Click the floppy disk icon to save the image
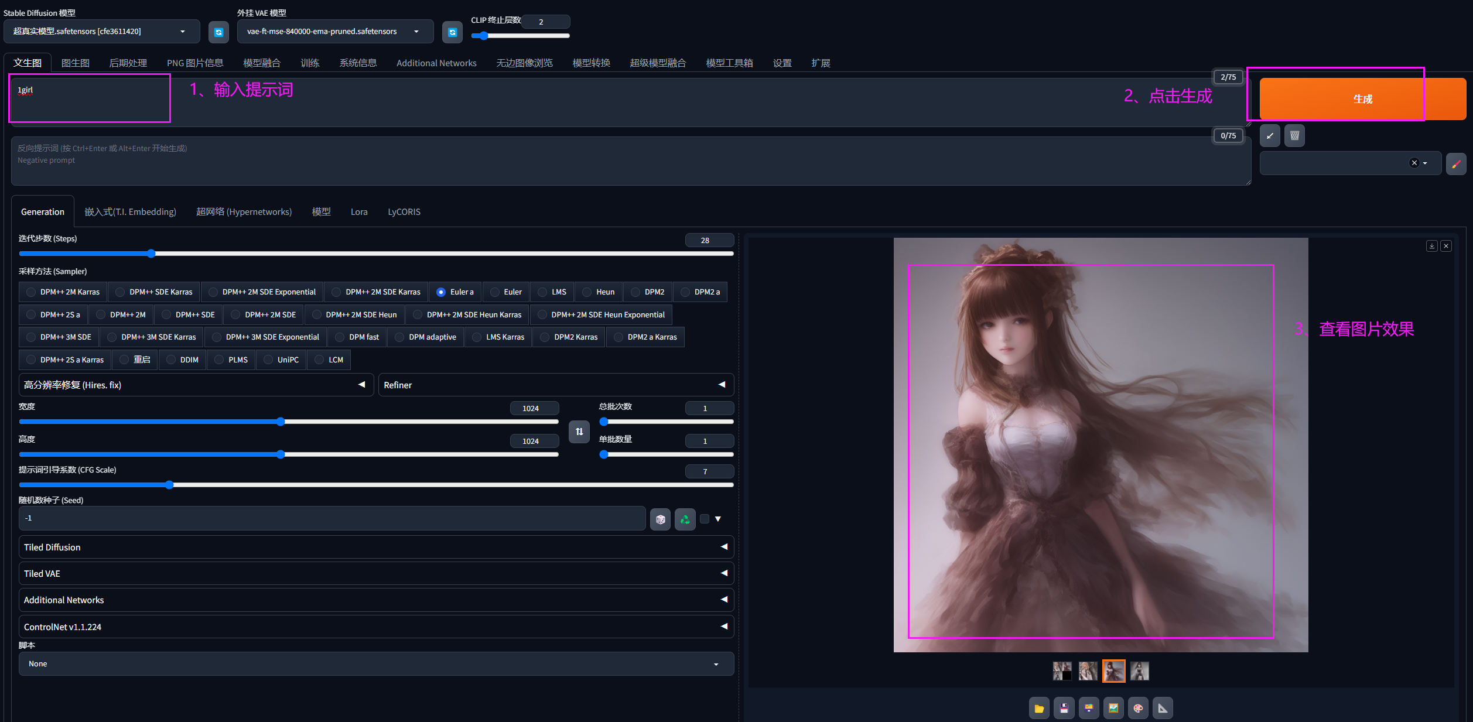 point(1064,709)
